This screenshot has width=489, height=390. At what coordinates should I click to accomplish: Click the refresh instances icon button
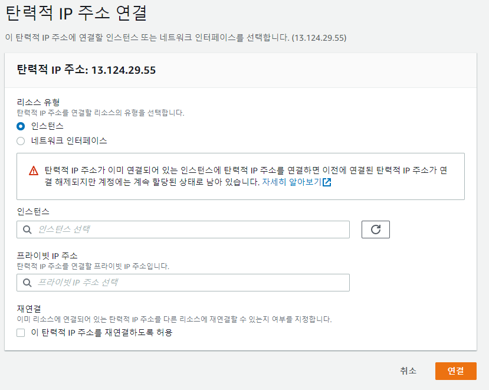click(x=376, y=230)
